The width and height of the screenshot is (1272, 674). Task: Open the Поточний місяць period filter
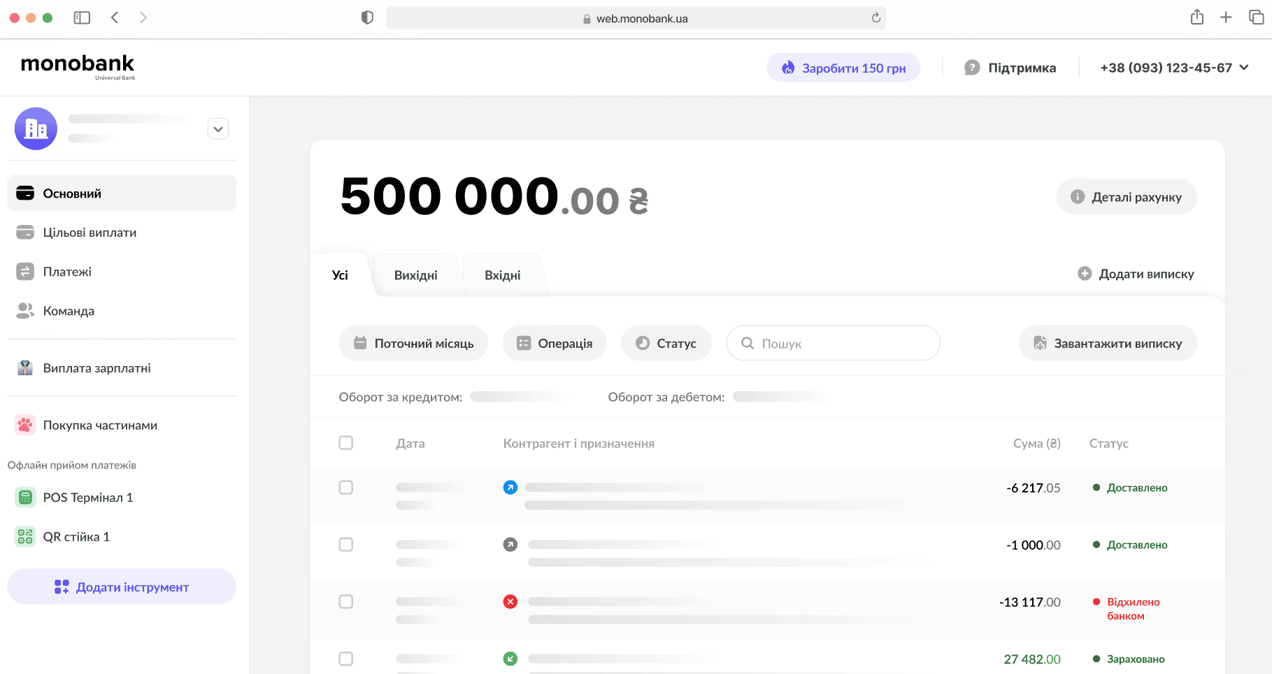413,343
